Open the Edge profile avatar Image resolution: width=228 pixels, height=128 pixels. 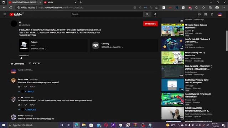click(x=217, y=7)
